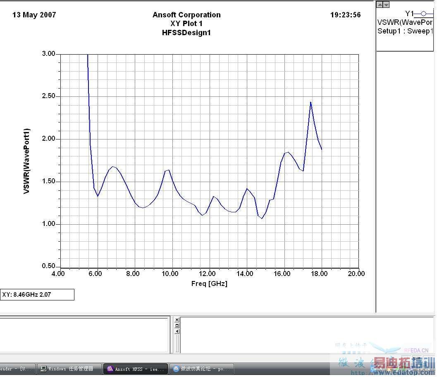Click the Y axis tick value 1.50

(x=48, y=181)
